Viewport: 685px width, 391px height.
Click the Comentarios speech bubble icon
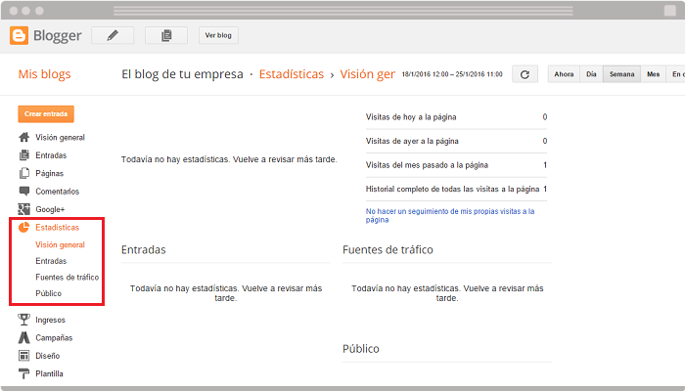24,192
